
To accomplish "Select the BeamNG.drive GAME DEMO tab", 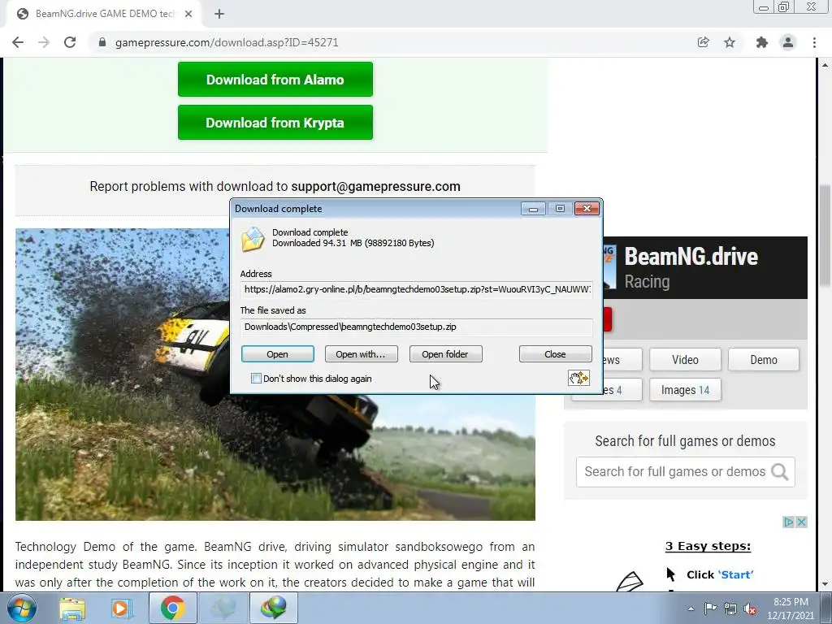I will 103,14.
